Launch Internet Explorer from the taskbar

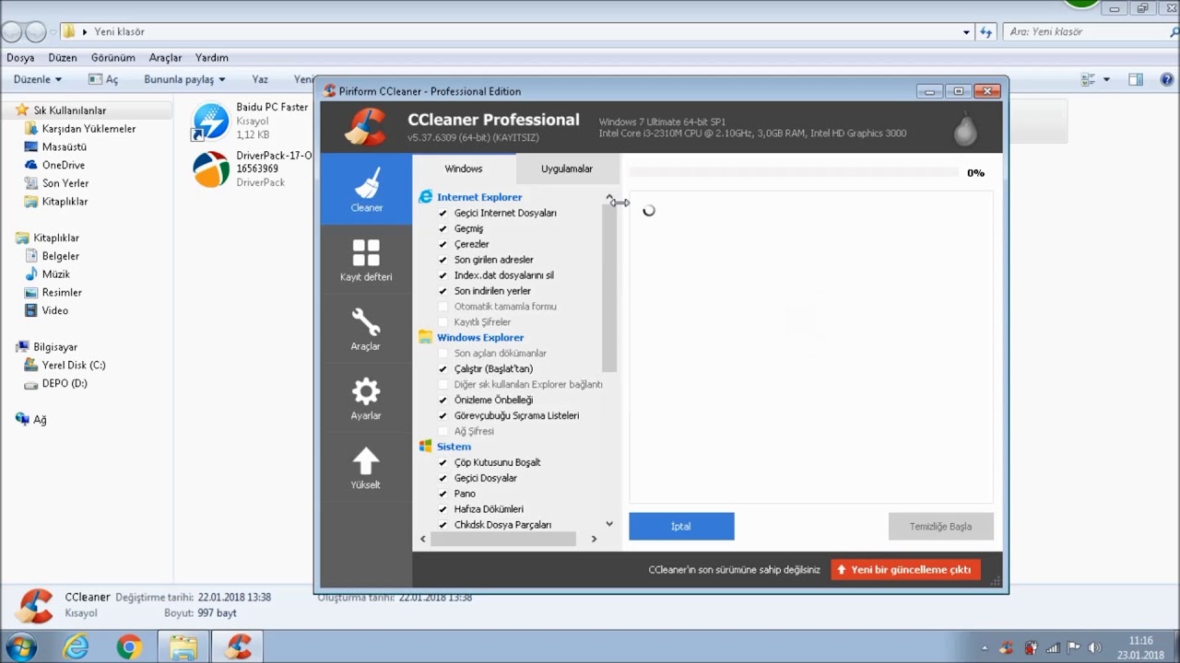76,647
